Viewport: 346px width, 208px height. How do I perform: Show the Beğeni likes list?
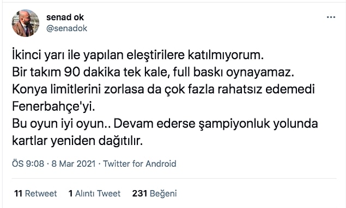(154, 193)
